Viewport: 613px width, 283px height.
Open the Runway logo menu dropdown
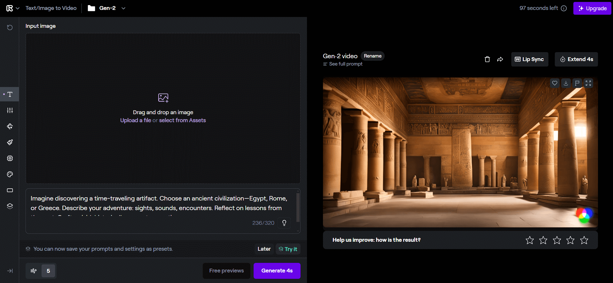click(13, 8)
